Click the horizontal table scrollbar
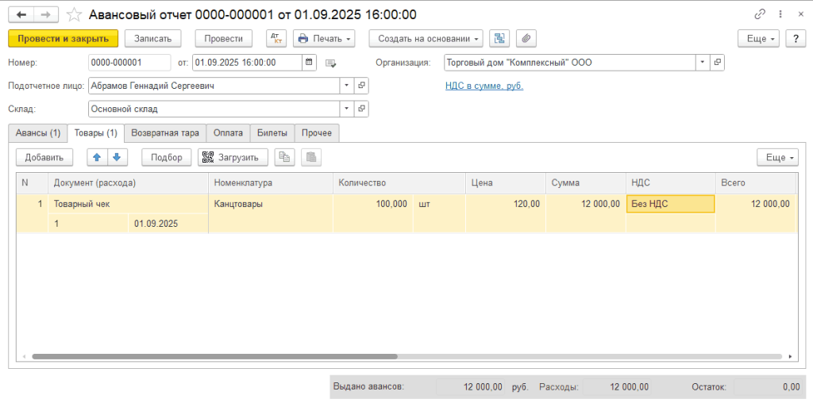 click(214, 356)
